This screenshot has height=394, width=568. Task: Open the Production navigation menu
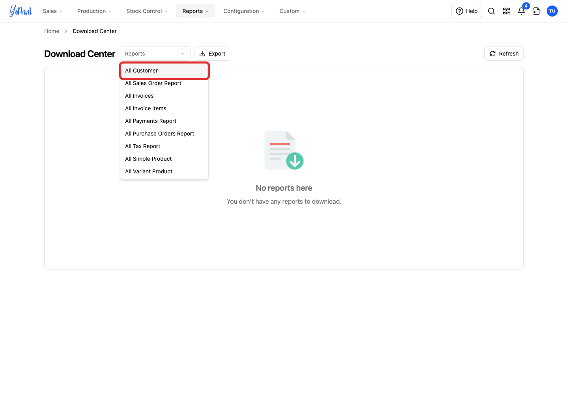tap(94, 11)
